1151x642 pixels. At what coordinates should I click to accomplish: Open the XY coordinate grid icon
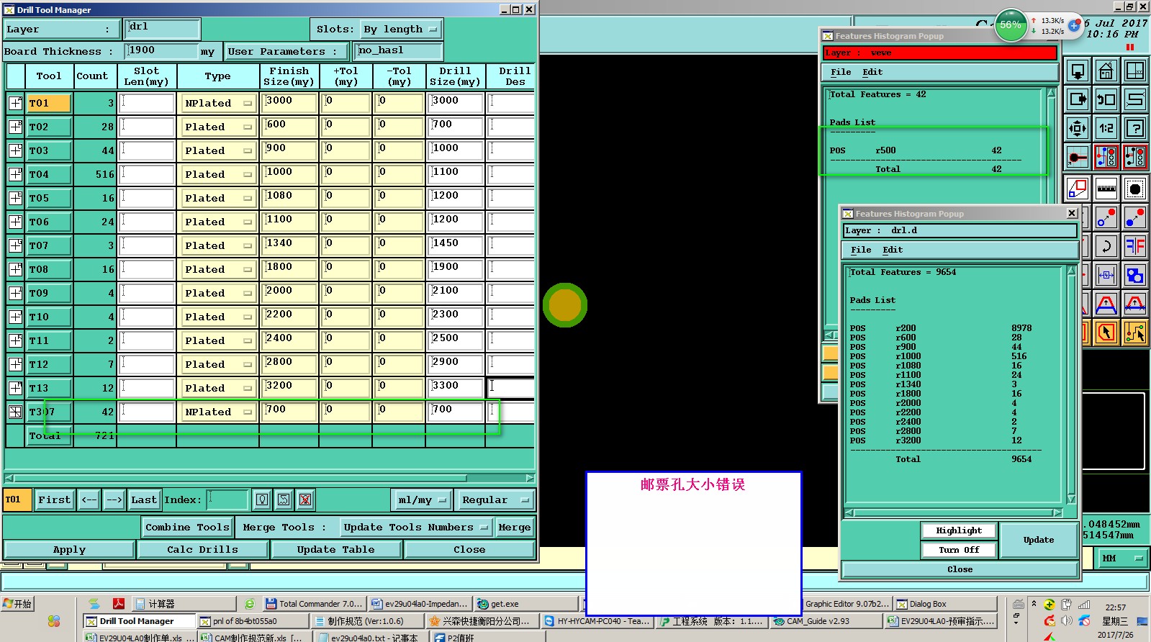pos(1134,71)
